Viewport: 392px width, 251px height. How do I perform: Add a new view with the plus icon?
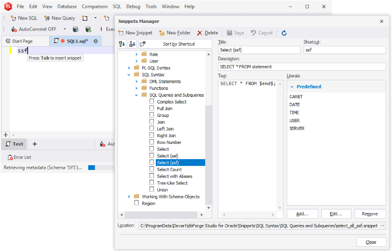35,144
